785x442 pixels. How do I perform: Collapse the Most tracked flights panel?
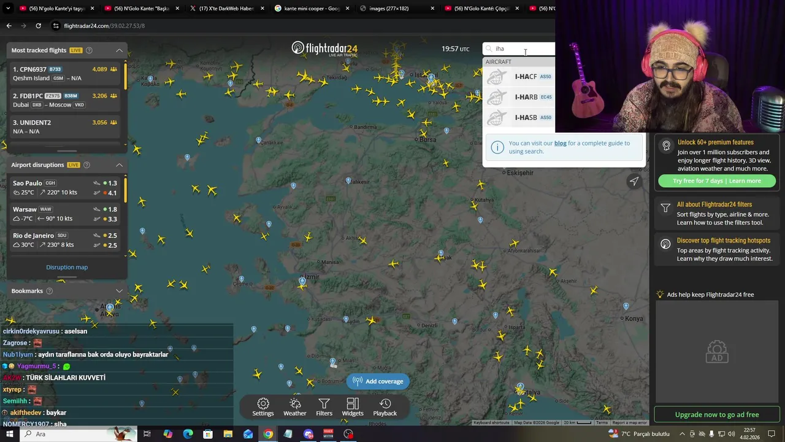[x=119, y=50]
